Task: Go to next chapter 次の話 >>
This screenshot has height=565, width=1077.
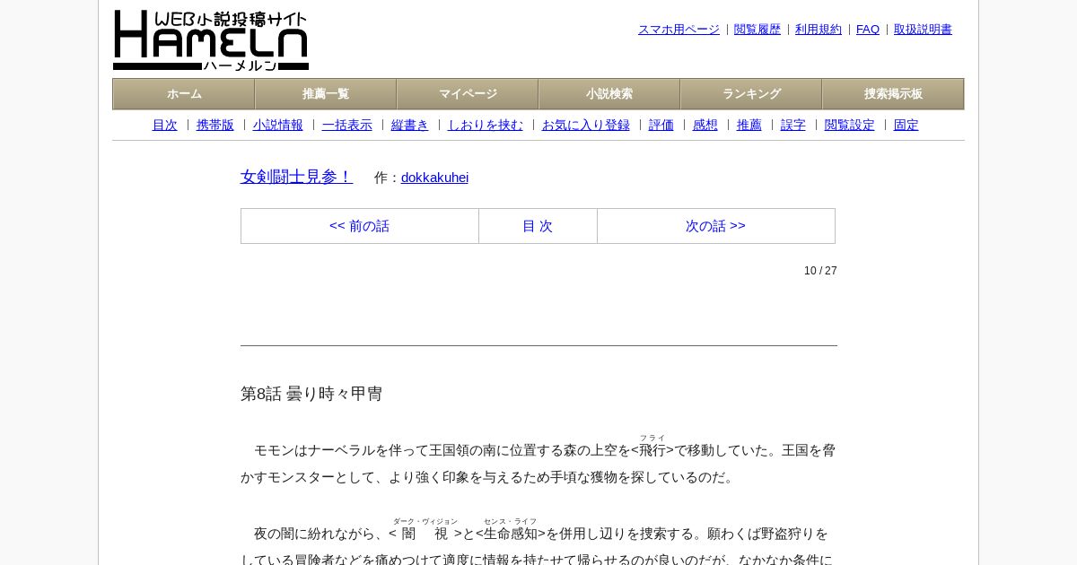Action: click(715, 226)
